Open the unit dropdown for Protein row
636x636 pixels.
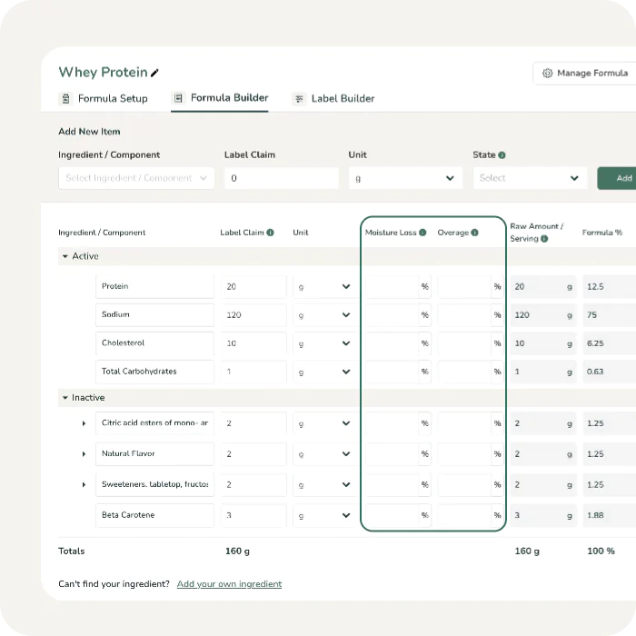323,287
